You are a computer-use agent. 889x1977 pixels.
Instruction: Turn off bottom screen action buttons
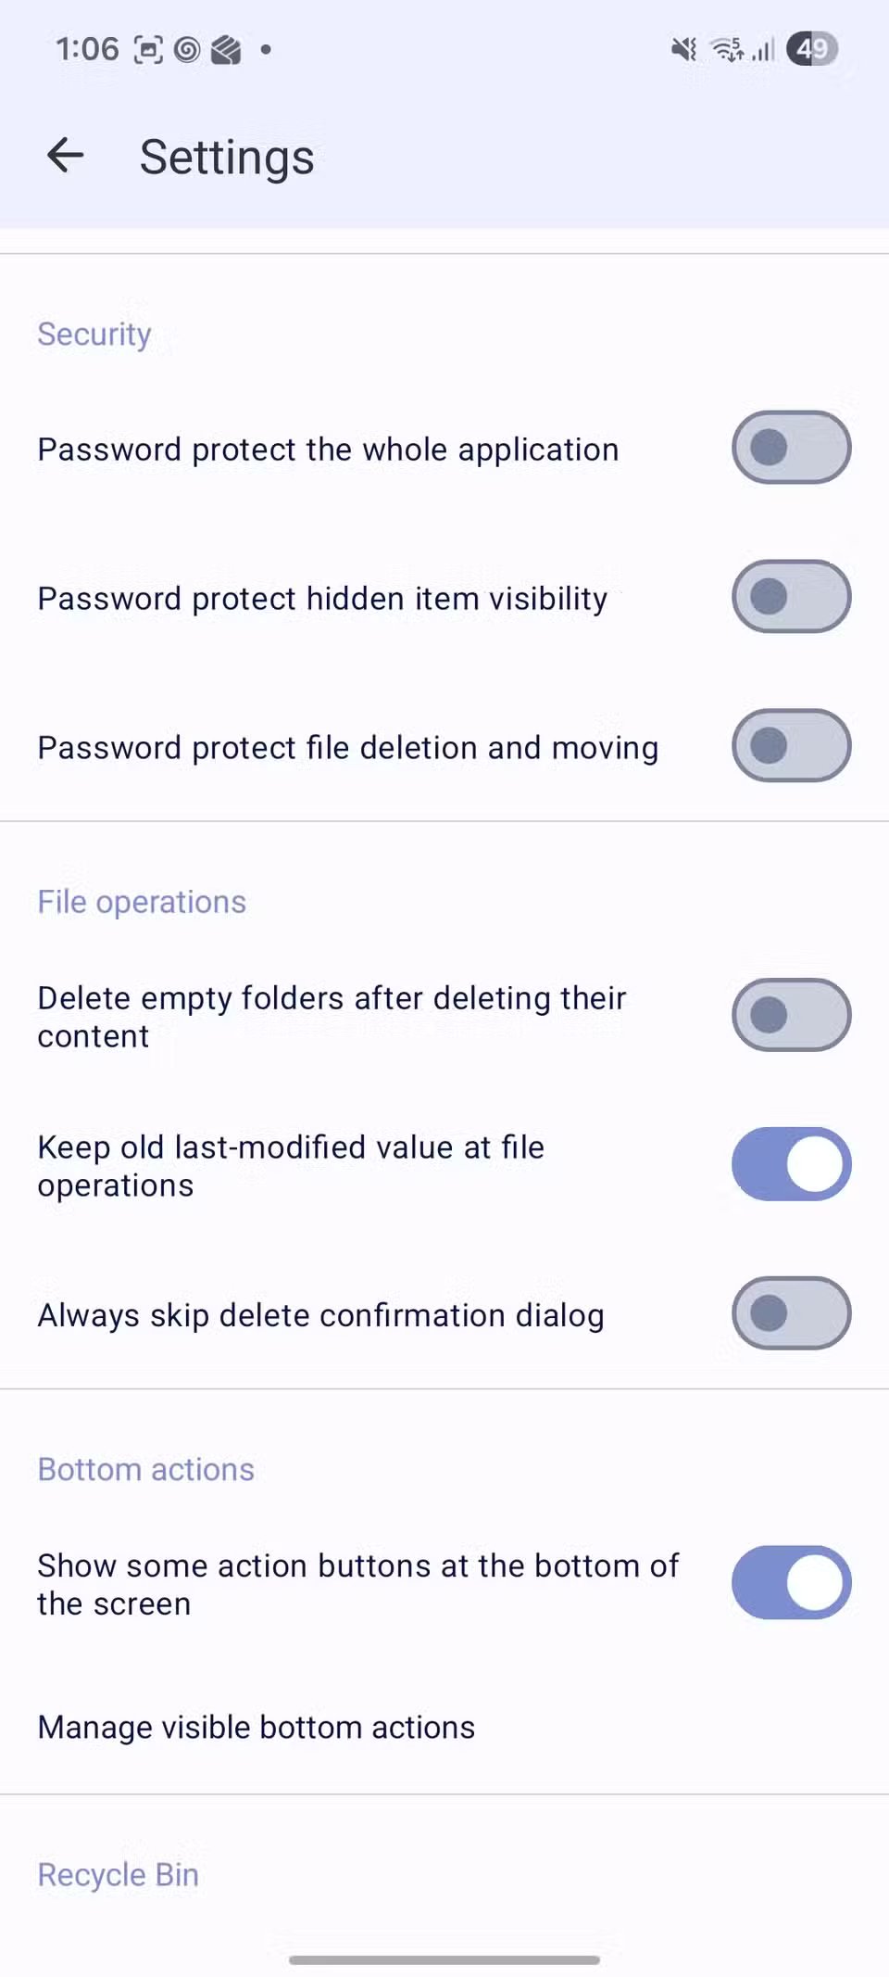coord(791,1583)
